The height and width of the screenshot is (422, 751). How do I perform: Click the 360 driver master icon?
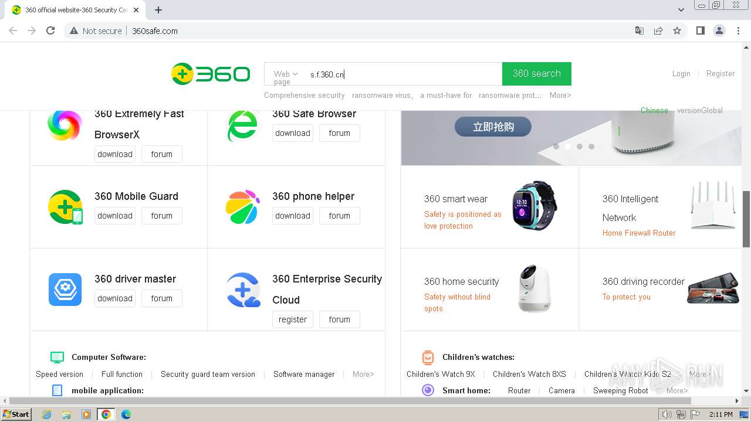[x=65, y=290]
